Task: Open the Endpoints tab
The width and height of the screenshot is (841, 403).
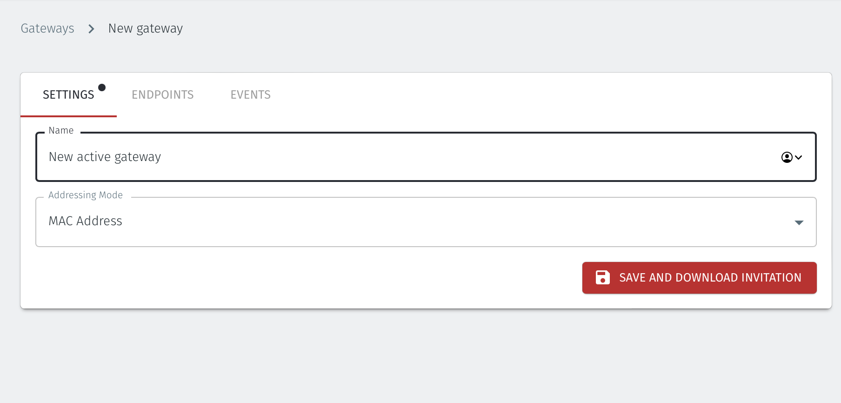Action: point(162,95)
